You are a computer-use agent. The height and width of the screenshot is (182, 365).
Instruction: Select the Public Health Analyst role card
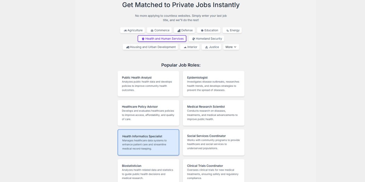click(x=148, y=84)
